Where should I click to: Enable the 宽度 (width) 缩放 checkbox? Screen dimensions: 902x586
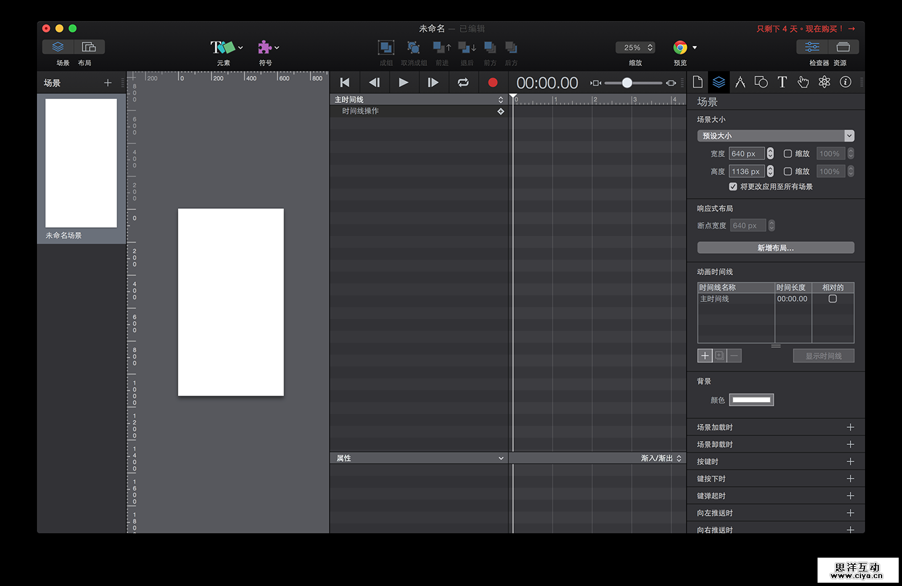[787, 154]
